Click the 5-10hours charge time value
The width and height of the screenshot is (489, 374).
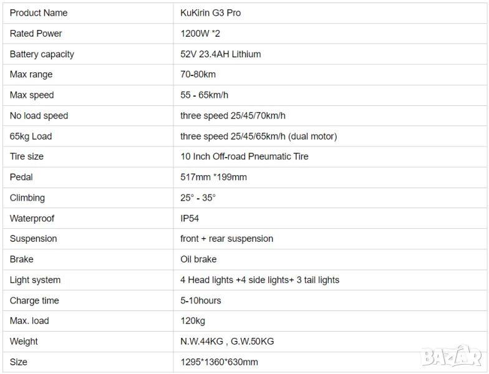(201, 300)
